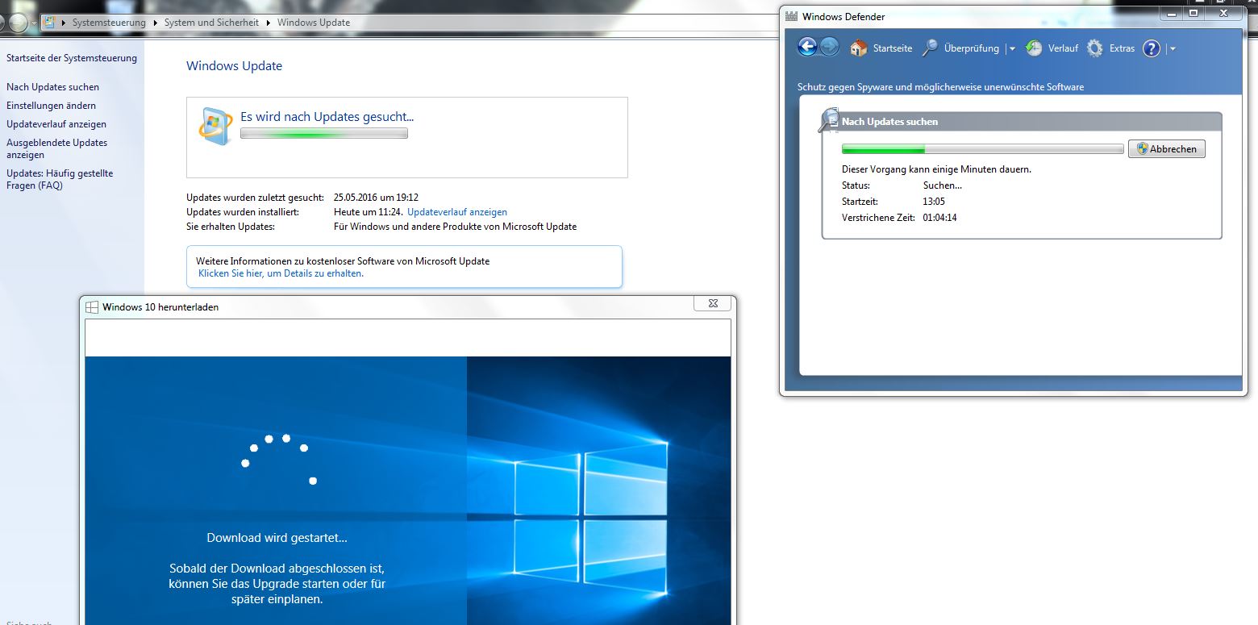Open Ausgeblendete Updates anzeigen link
Screen dimensions: 1258x625
tap(56, 148)
